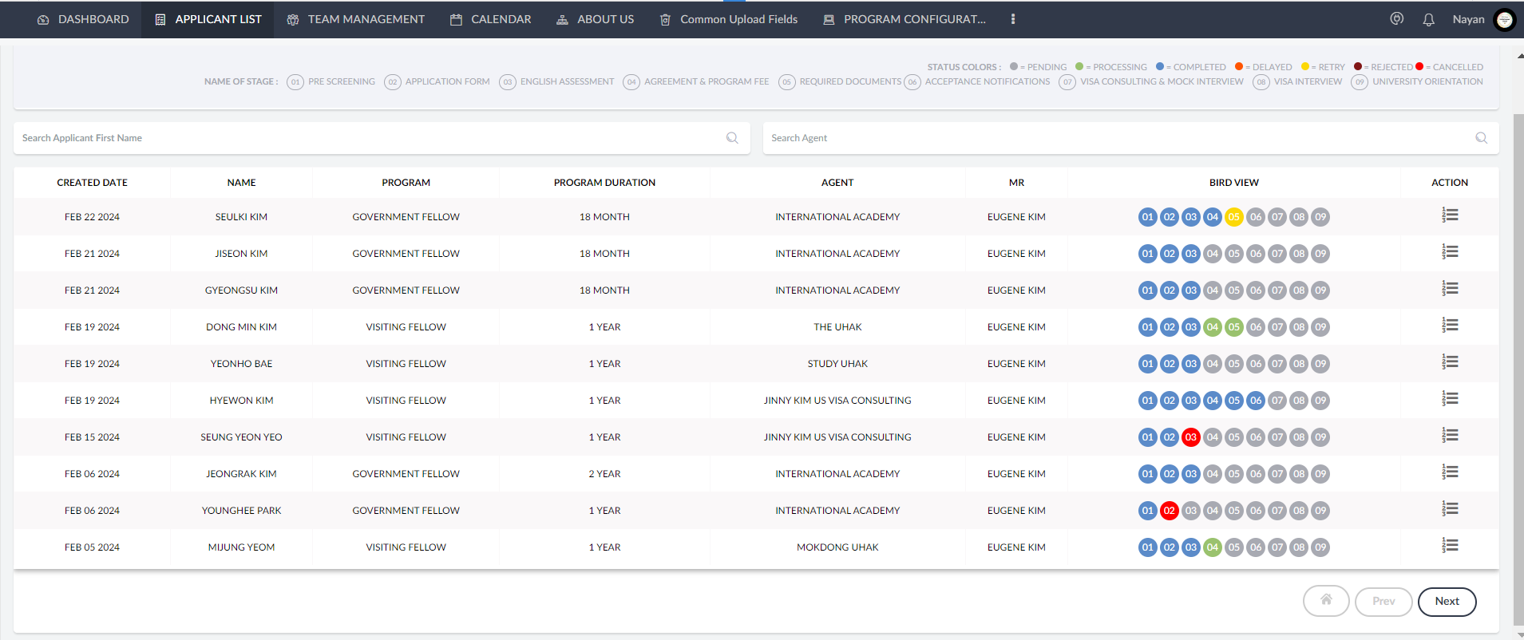Open Team Management in the navigation bar

[355, 19]
